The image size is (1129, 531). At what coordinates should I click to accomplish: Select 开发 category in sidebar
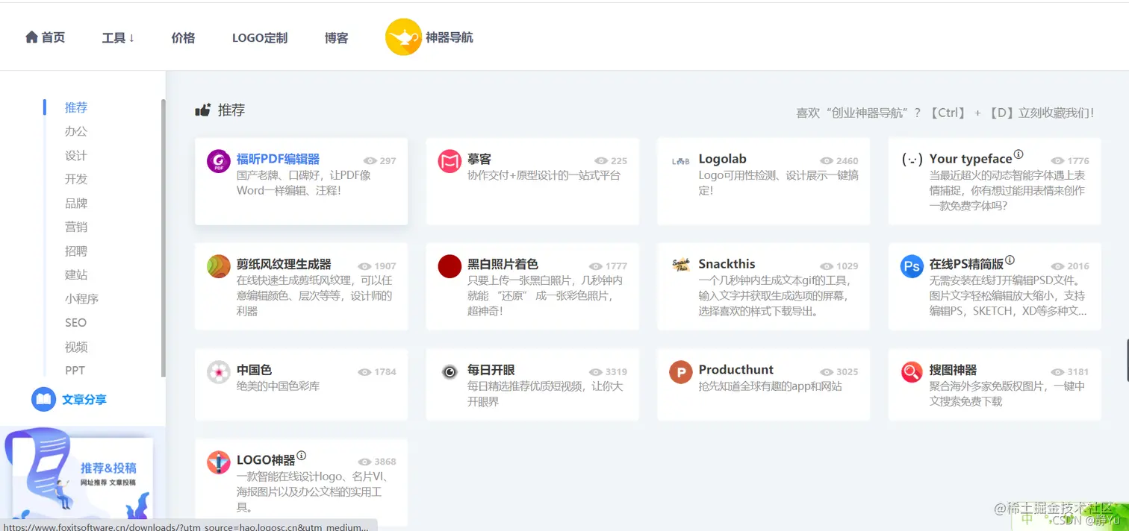point(76,179)
